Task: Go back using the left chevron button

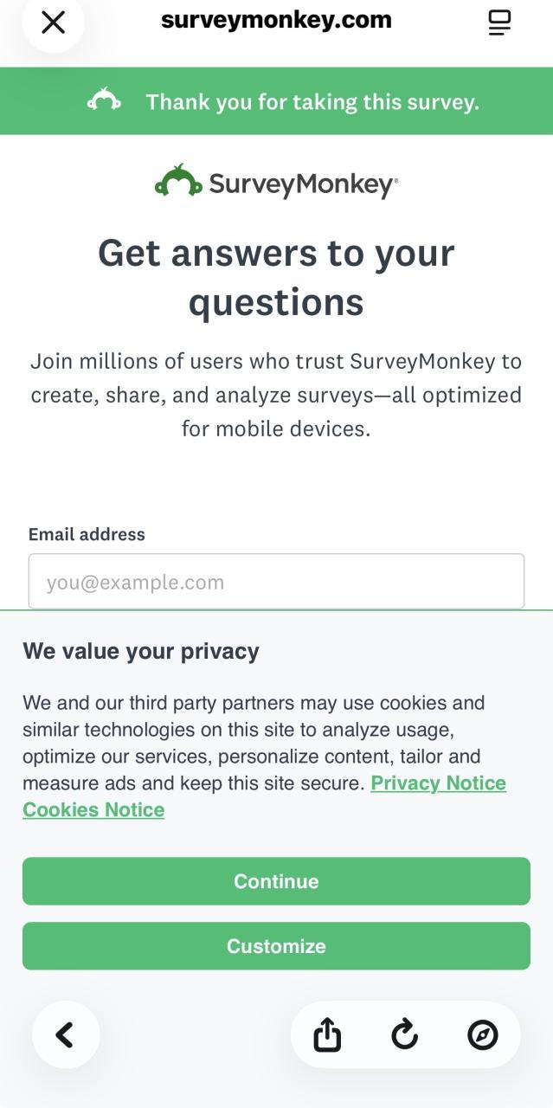Action: pos(65,1034)
